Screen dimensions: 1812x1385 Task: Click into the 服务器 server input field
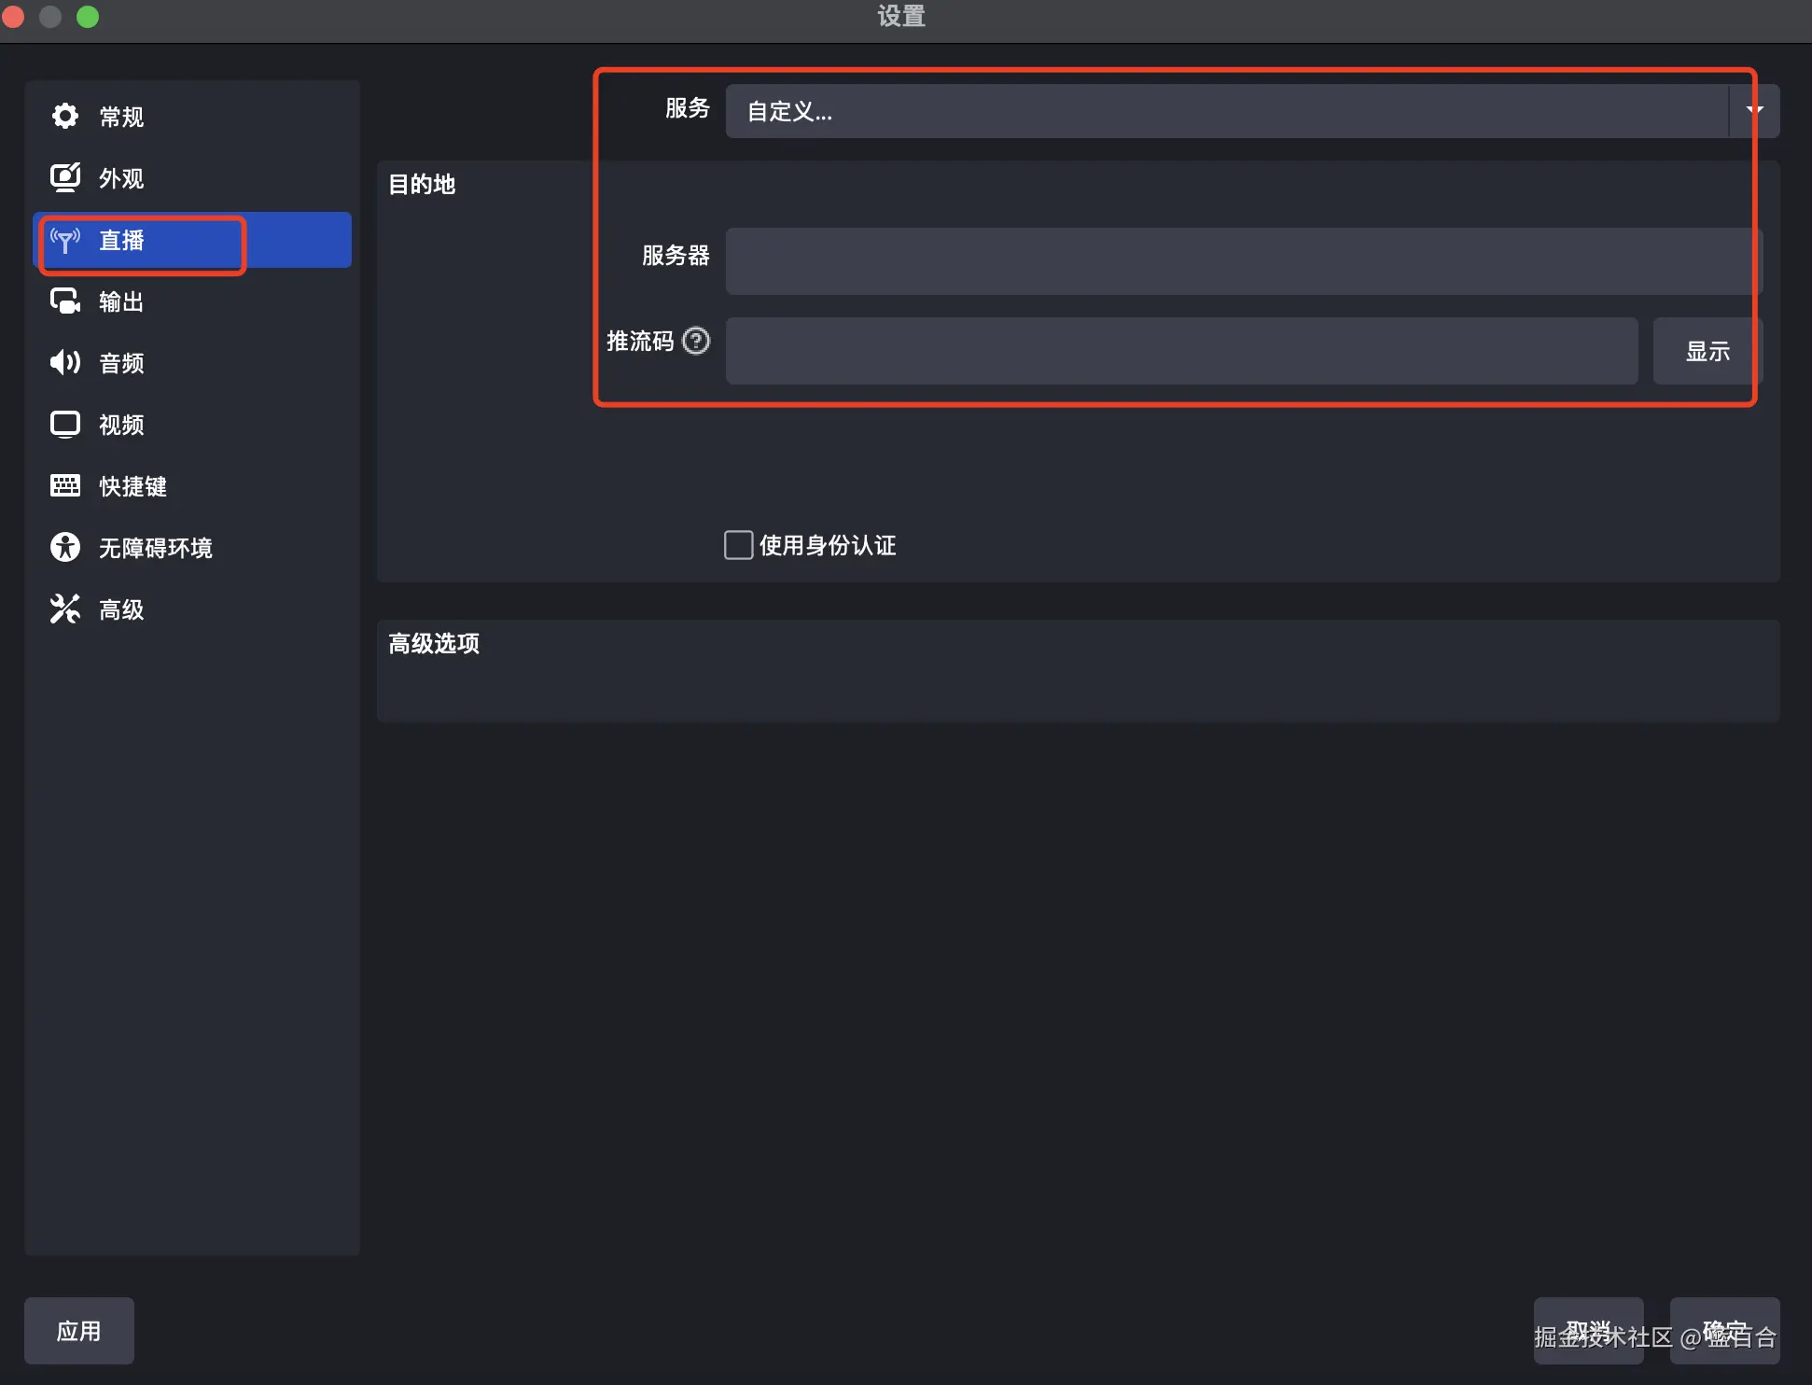coord(1242,261)
